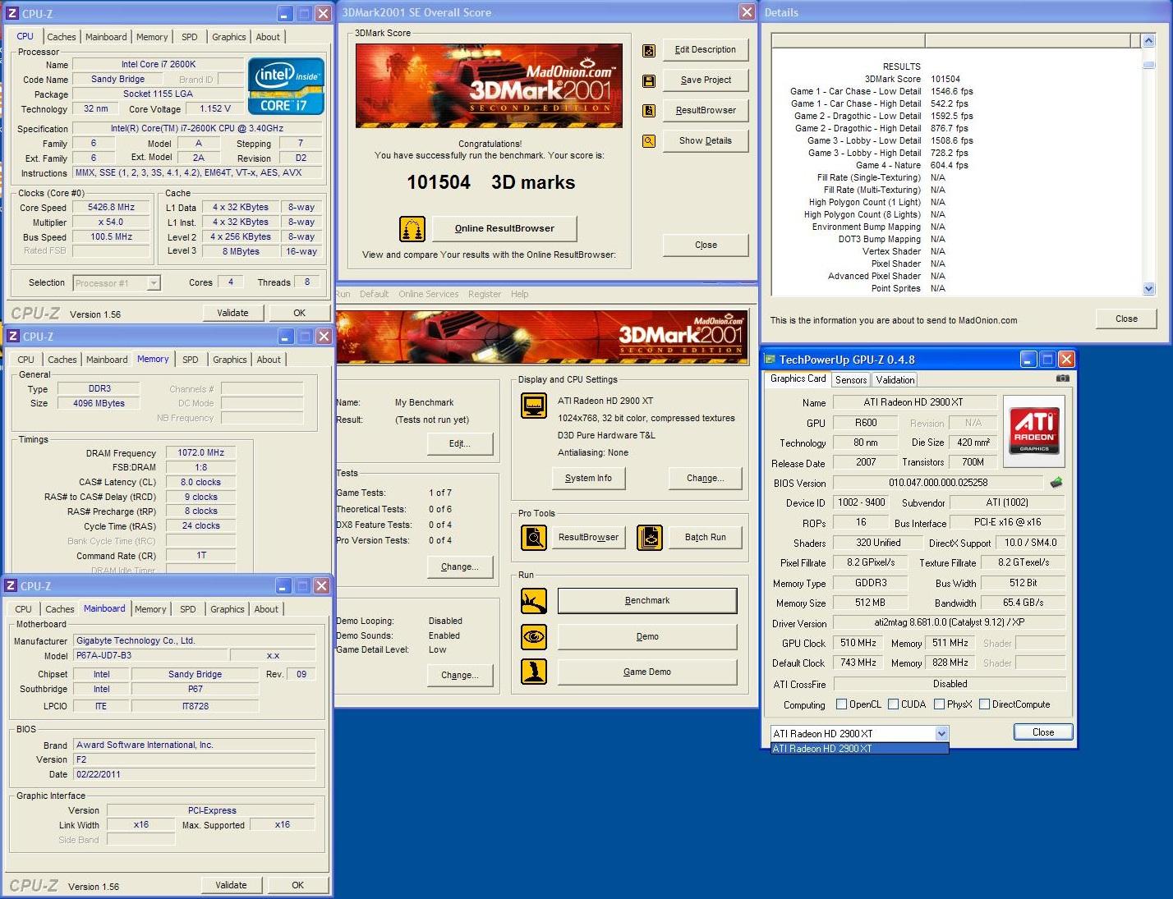The image size is (1173, 899).
Task: Switch to Sensors tab in GPU-Z
Action: click(x=851, y=379)
